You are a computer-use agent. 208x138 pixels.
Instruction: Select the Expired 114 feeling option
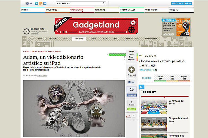point(184,78)
